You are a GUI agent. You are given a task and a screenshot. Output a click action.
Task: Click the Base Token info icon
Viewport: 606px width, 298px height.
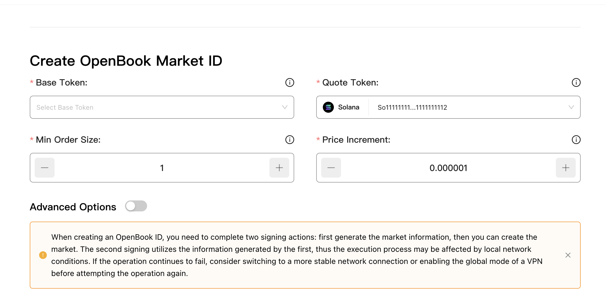click(x=290, y=82)
